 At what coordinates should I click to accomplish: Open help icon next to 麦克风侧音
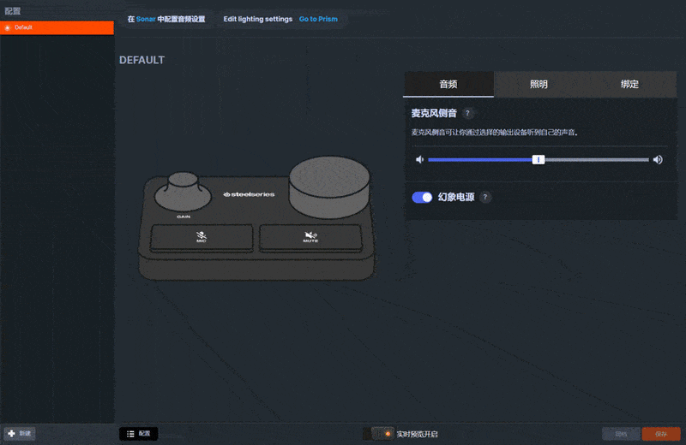coord(467,114)
